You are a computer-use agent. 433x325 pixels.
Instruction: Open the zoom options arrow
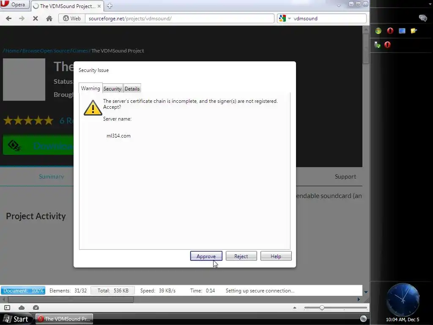[295, 308]
